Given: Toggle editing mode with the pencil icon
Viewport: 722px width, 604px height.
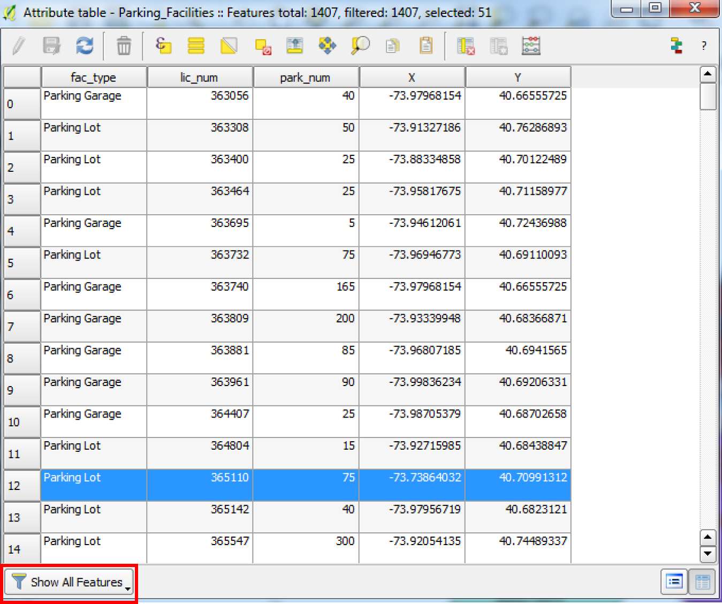Looking at the screenshot, I should point(19,46).
